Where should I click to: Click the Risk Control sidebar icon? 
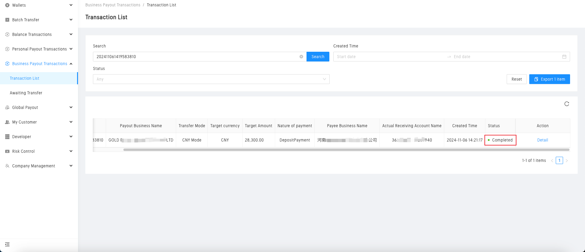coord(7,151)
